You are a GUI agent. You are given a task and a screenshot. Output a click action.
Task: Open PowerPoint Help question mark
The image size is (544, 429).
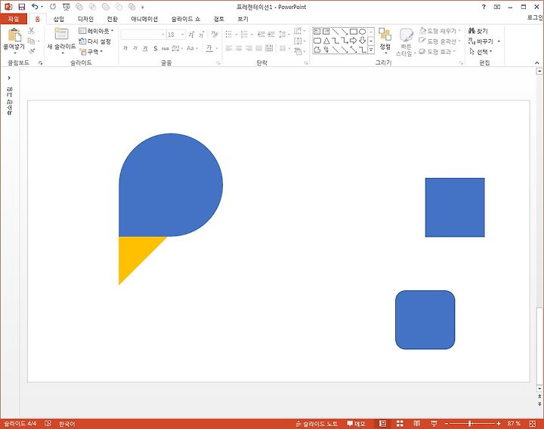coord(484,7)
